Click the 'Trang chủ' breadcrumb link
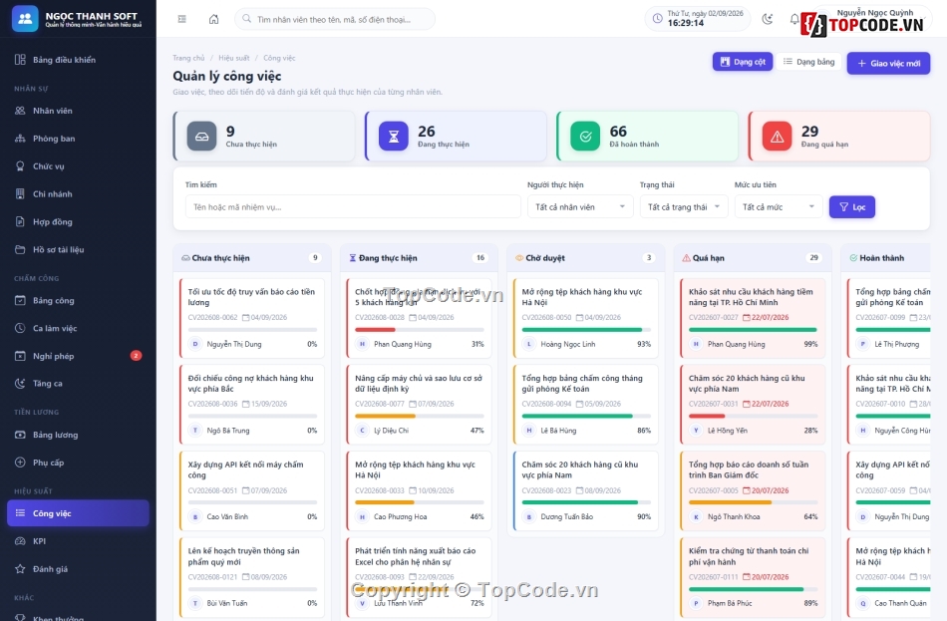 (188, 58)
